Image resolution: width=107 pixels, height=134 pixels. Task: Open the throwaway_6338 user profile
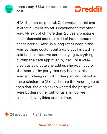click(x=30, y=7)
